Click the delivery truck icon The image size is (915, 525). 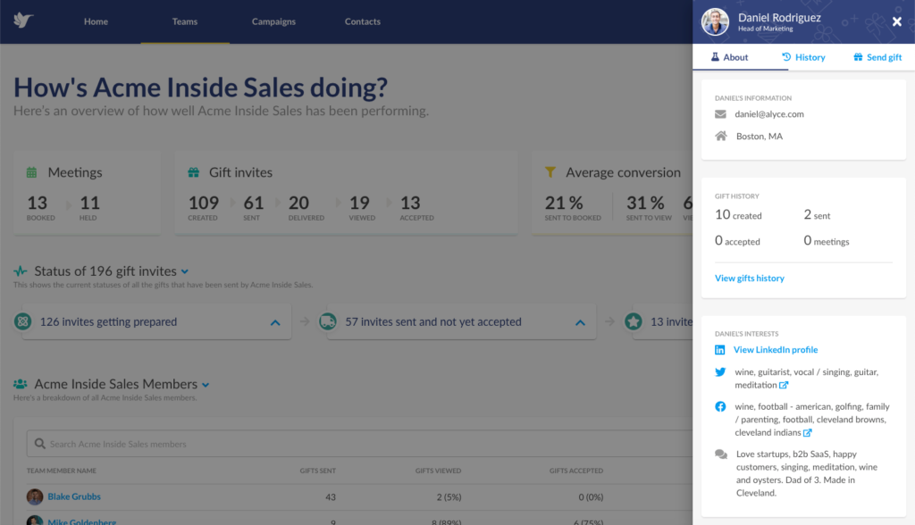pyautogui.click(x=327, y=321)
